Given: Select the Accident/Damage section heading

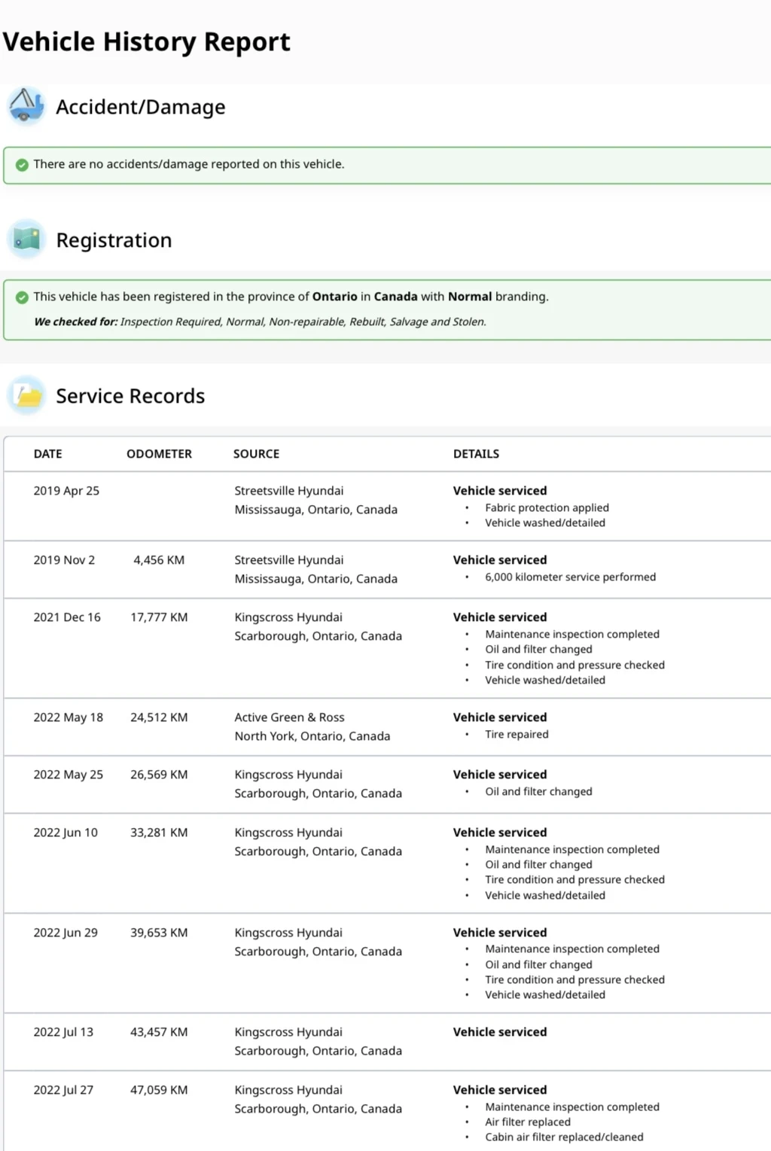Looking at the screenshot, I should [140, 107].
